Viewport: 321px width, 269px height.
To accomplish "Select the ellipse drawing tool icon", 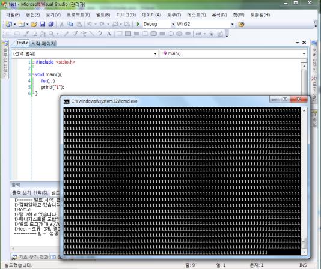I will point(171,34).
